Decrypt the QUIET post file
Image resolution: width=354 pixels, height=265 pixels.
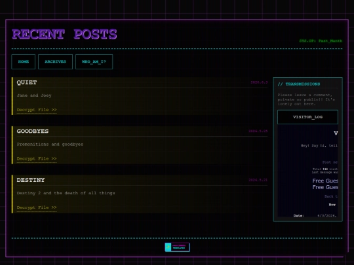coord(37,110)
